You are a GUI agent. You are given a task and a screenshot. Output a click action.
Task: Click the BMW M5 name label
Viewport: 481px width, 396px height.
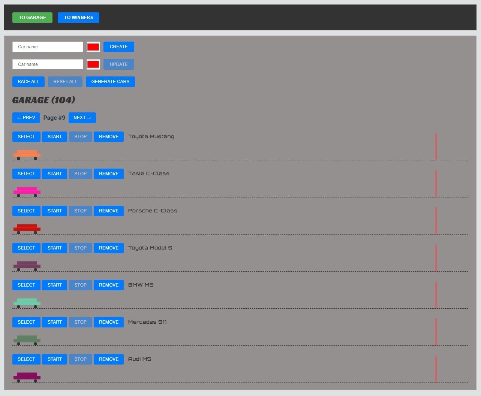point(141,285)
